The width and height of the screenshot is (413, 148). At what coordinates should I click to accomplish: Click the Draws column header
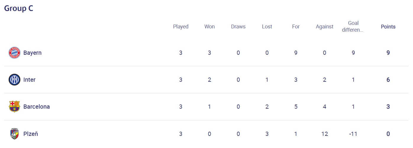238,27
